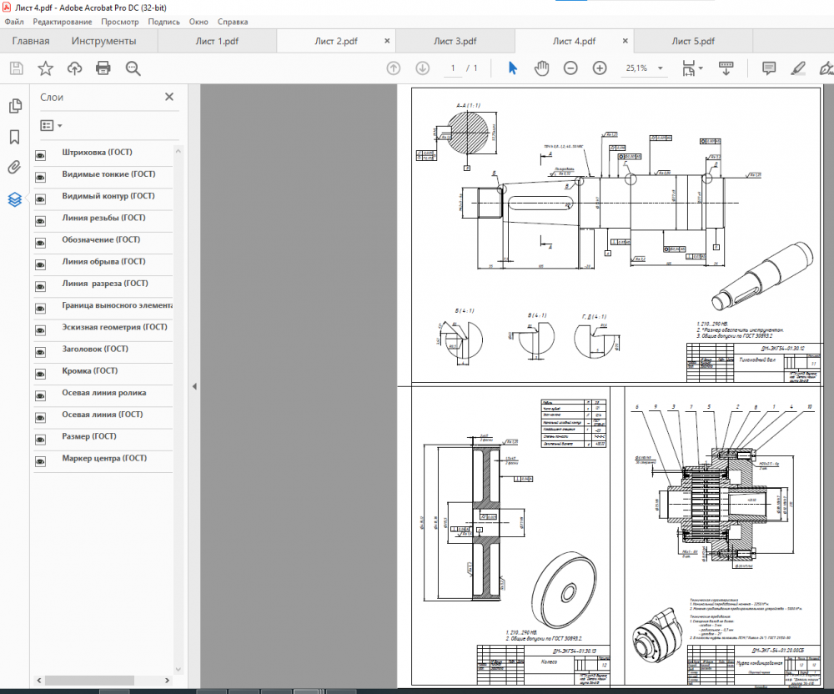Screen dimensions: 834x694
Task: Open the Bookmarks panel in sidebar
Action: click(x=14, y=137)
